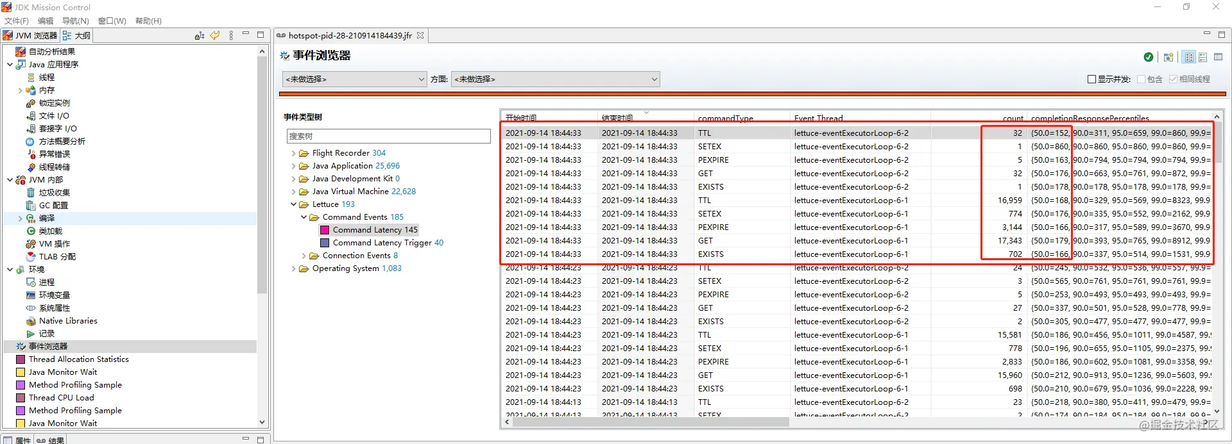Image resolution: width=1232 pixels, height=444 pixels.
Task: Switch to the 大纲 outline tab
Action: coord(77,35)
